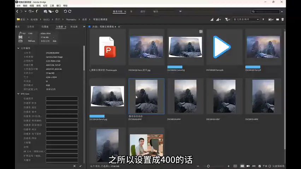Collapse the IPTC Core section
This screenshot has width=301, height=169.
click(18, 94)
